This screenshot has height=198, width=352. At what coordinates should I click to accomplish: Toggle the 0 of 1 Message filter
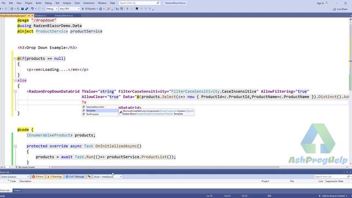75,177
